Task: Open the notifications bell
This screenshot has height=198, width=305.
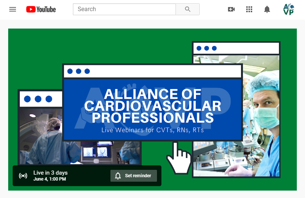Action: tap(267, 9)
